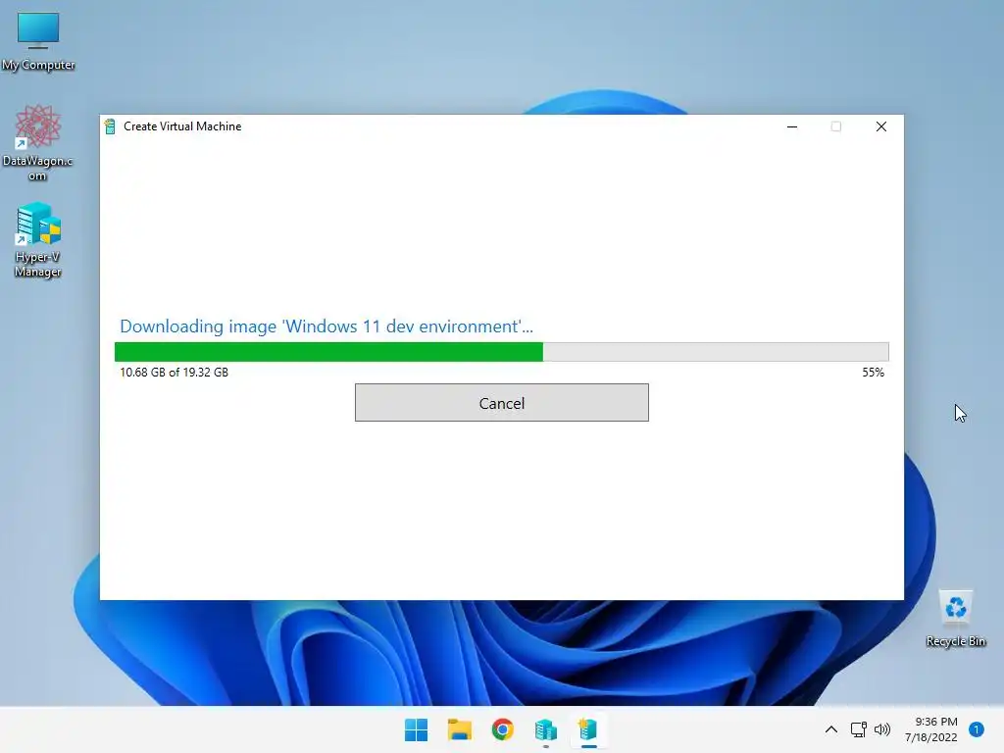Close the Create Virtual Machine window
Screen dimensions: 1004x753
pos(881,126)
